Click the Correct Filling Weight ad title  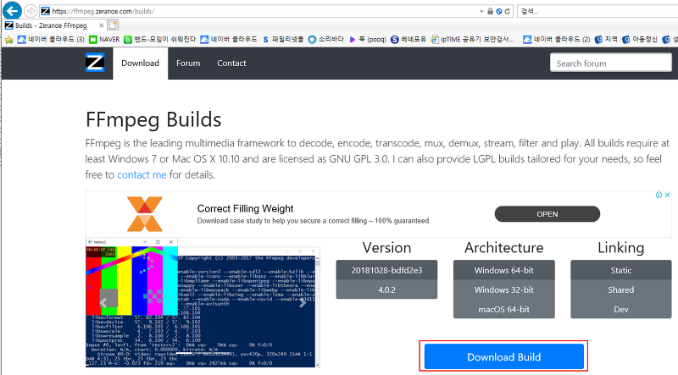pyautogui.click(x=245, y=209)
